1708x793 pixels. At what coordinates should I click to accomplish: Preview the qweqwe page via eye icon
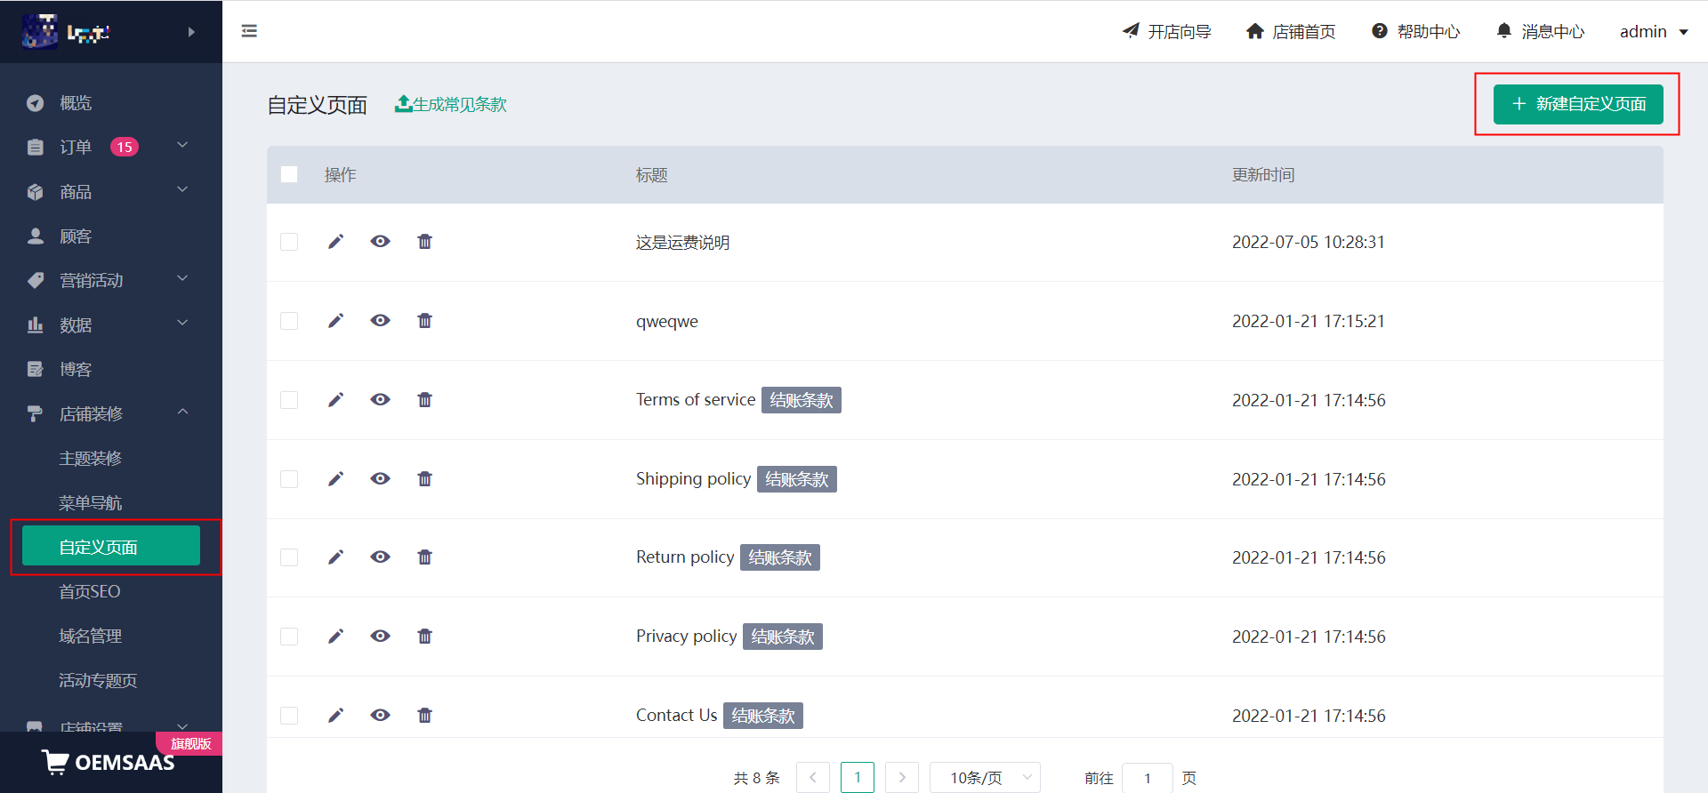pyautogui.click(x=381, y=321)
